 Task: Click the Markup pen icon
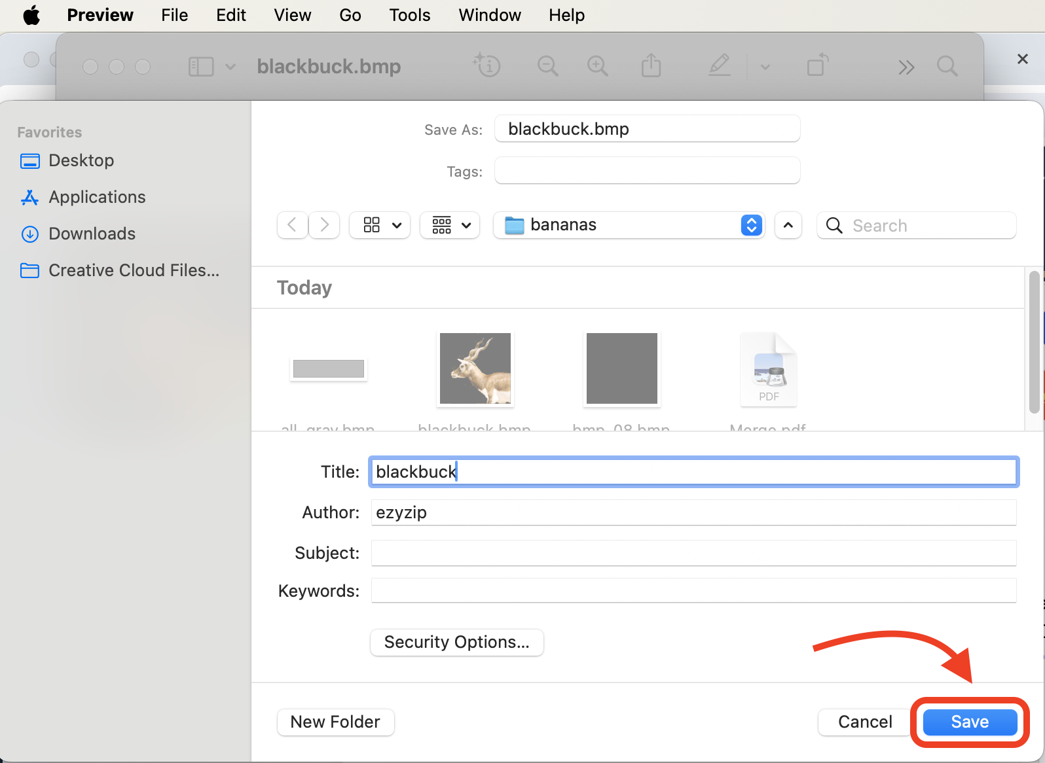720,65
